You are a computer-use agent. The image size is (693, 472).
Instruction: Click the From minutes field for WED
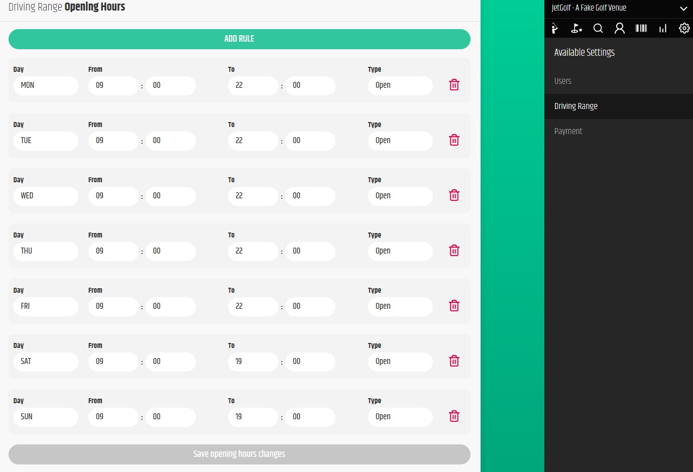pos(171,196)
